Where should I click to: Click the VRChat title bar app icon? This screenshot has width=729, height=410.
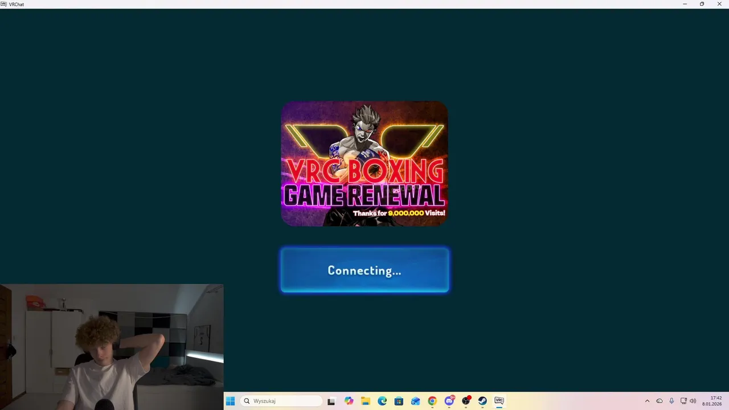pos(4,4)
